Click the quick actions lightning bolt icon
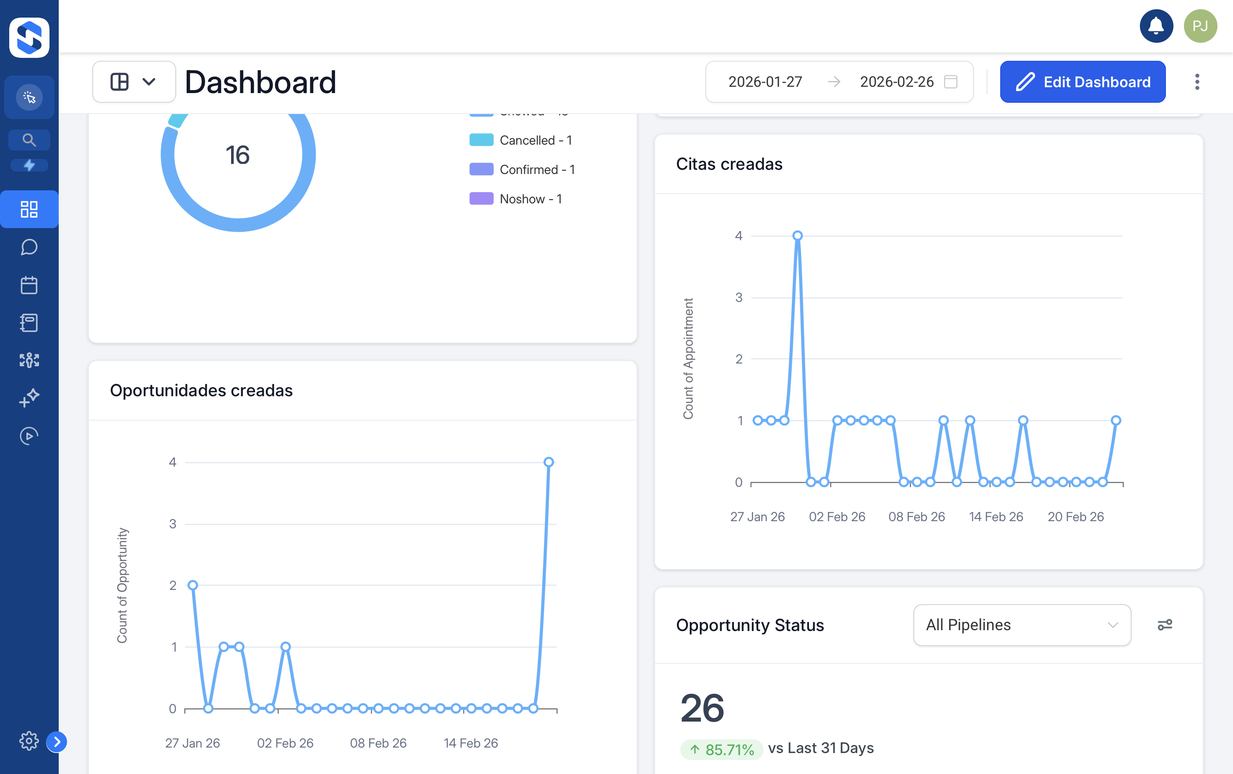This screenshot has height=774, width=1233. pyautogui.click(x=29, y=165)
